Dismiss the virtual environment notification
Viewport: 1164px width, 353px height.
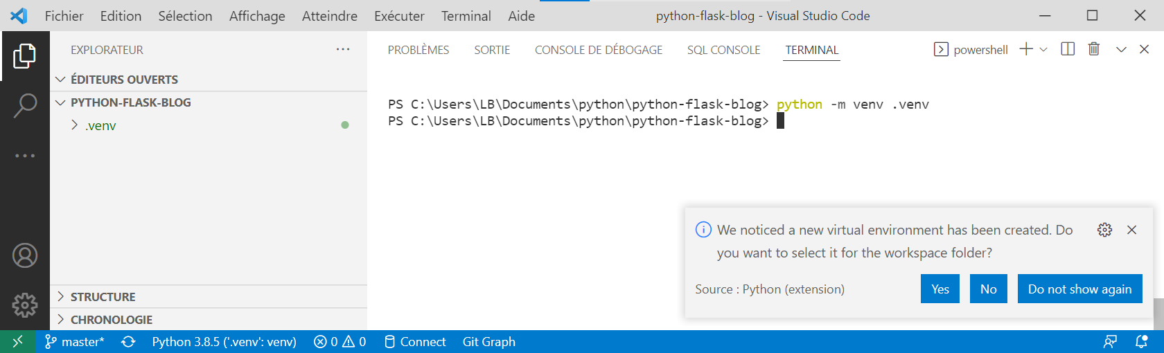click(x=1131, y=230)
